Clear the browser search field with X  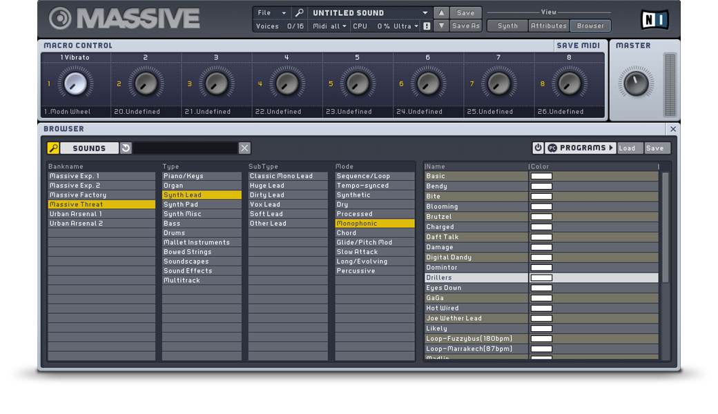pos(244,148)
